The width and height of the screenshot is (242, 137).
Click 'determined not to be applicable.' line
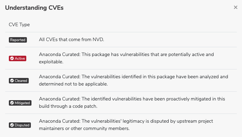73,84
